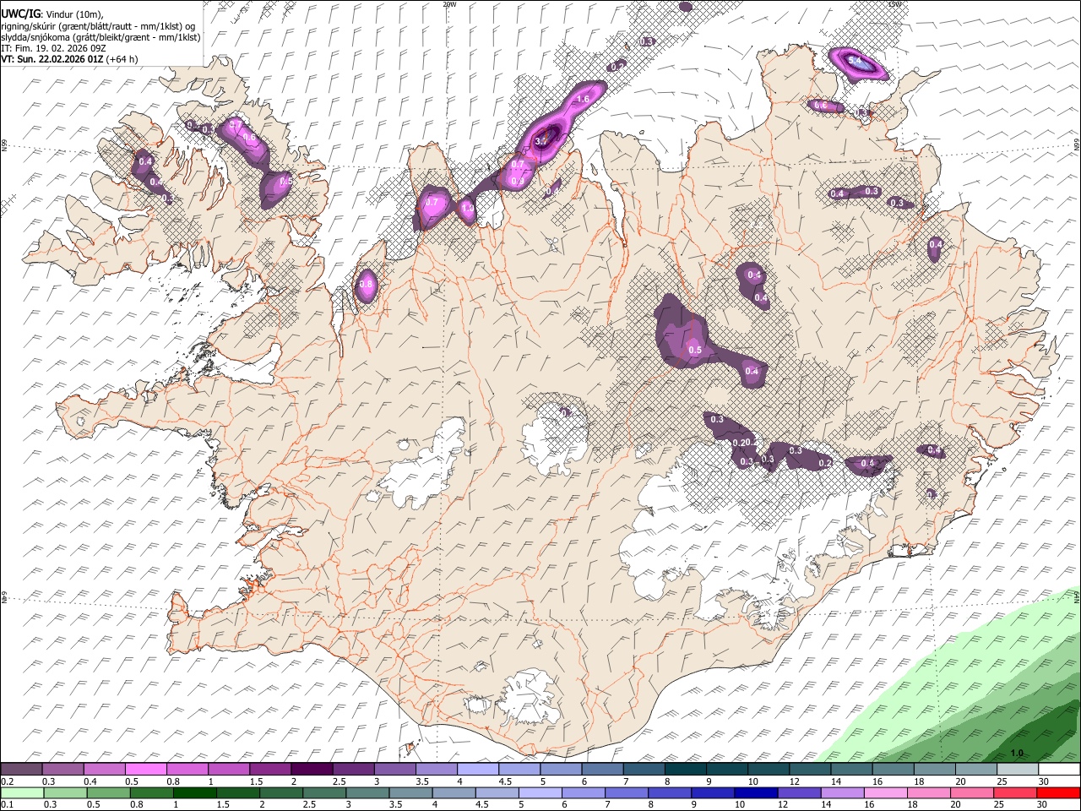Pick the darkest purple swatch in top legend row
The image size is (1081, 811).
[x=312, y=770]
